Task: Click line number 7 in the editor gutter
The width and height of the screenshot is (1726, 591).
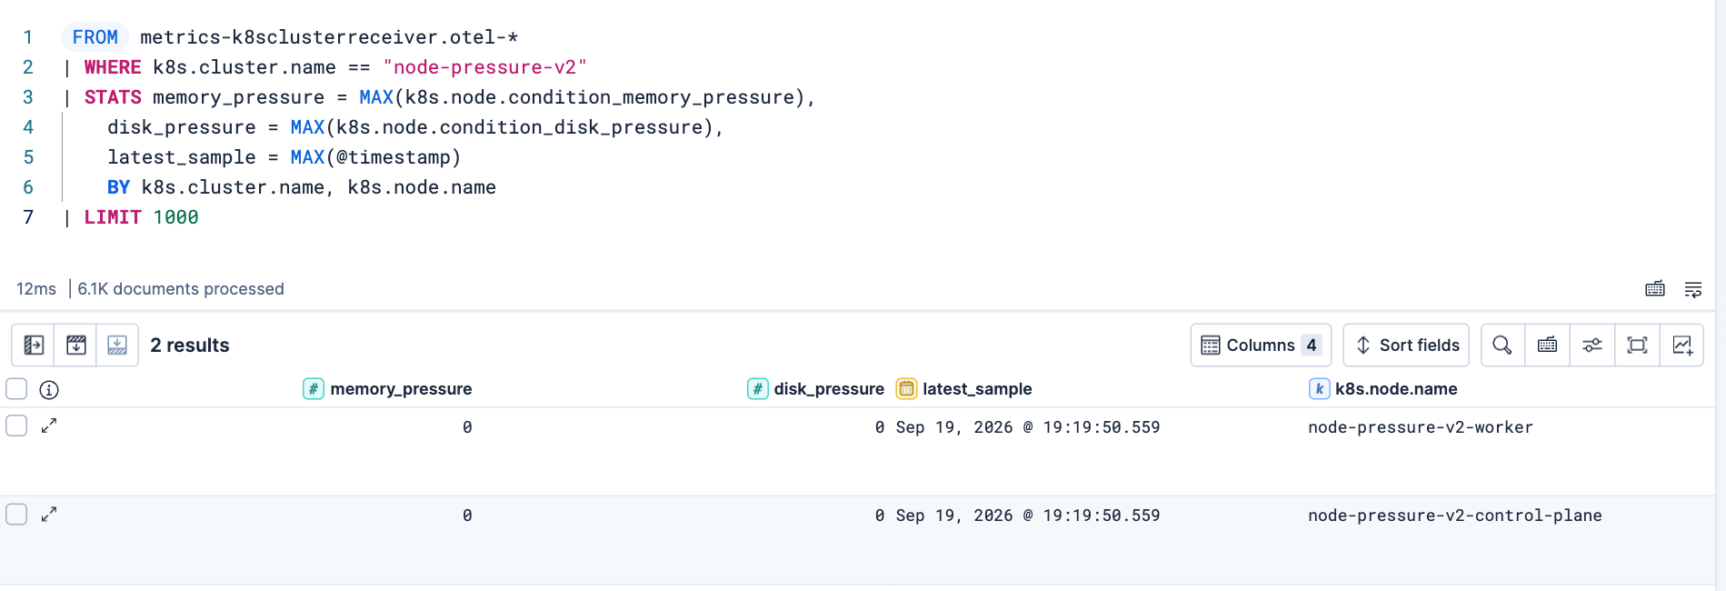Action: pyautogui.click(x=28, y=217)
